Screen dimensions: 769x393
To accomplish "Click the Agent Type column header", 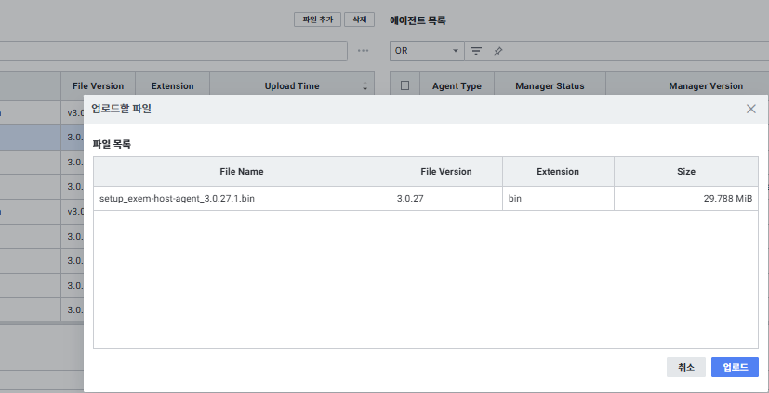I will coord(457,85).
